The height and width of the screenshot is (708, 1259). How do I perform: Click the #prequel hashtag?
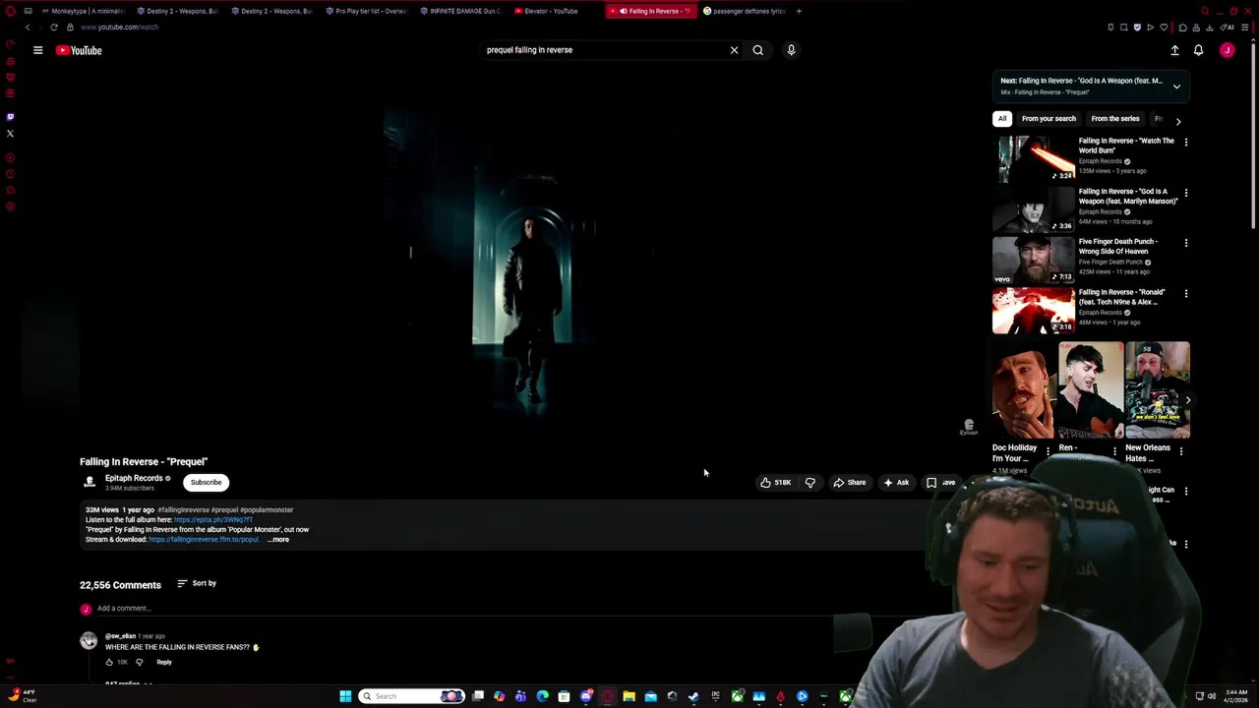click(x=224, y=510)
